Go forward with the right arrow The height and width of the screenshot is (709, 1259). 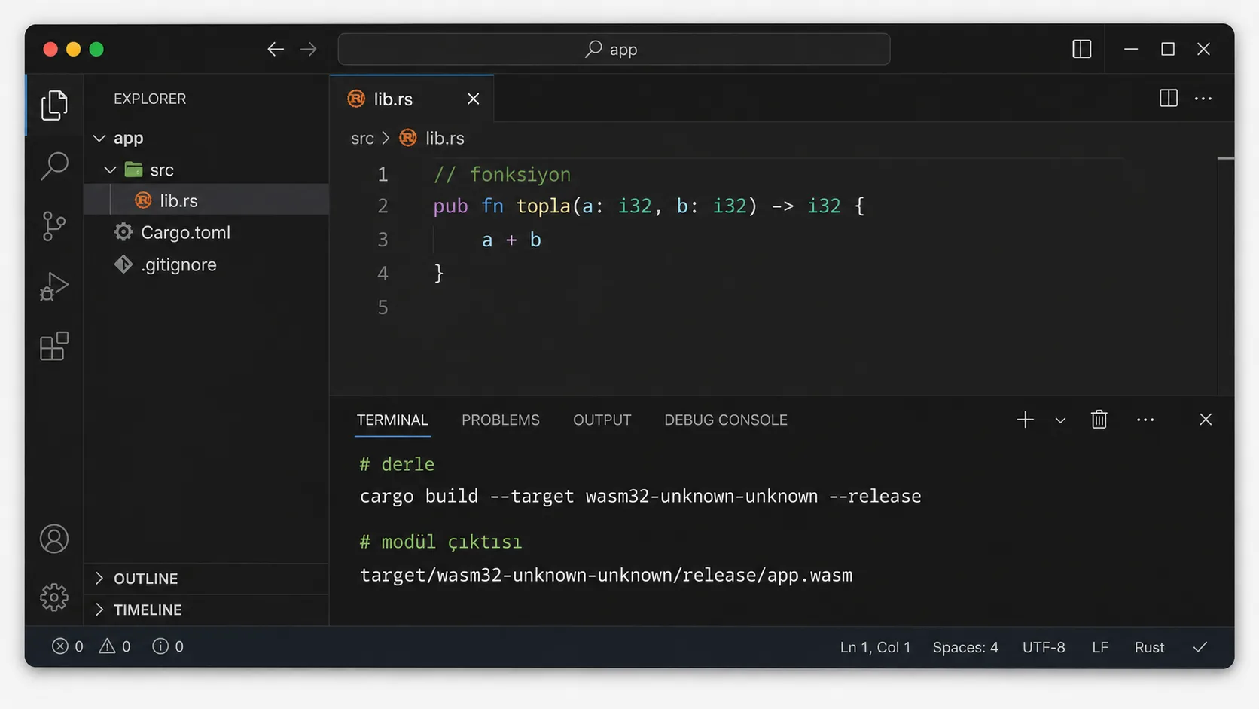[x=309, y=50]
